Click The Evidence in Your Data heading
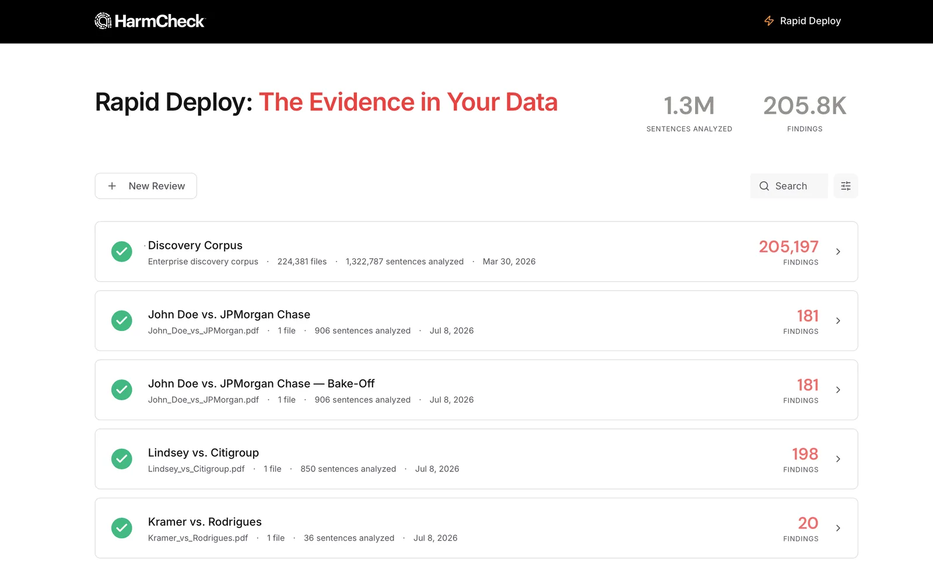Viewport: 933px width, 564px height. coord(408,102)
